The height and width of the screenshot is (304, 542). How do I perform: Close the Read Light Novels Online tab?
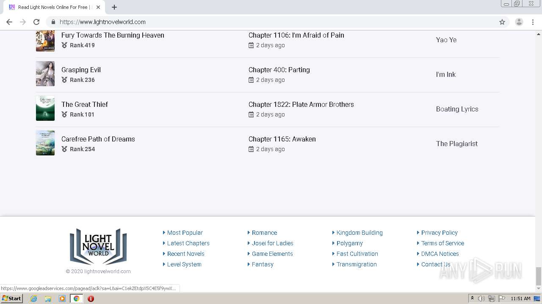98,7
